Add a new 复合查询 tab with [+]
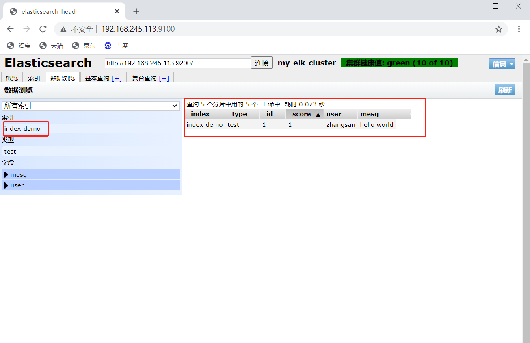Viewport: 530px width, 343px height. (164, 78)
